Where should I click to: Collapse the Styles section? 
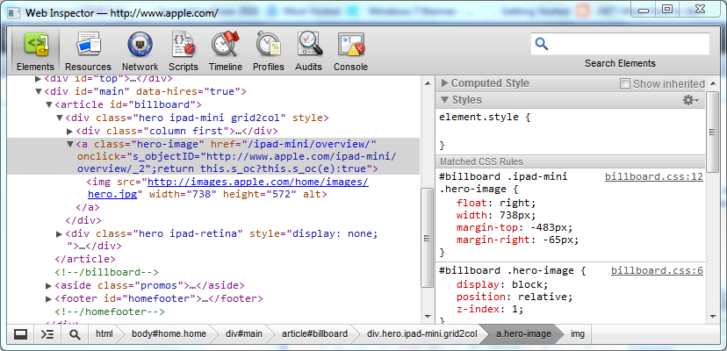444,100
